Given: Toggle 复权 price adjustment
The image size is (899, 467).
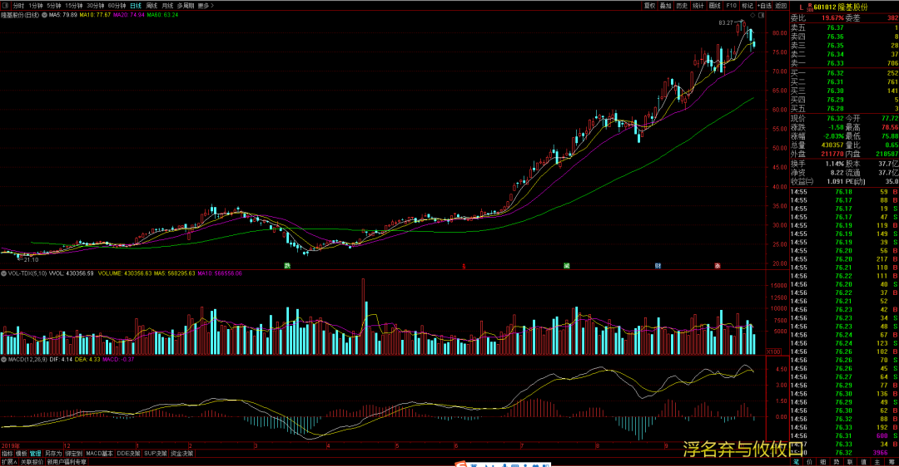Looking at the screenshot, I should click(649, 5).
